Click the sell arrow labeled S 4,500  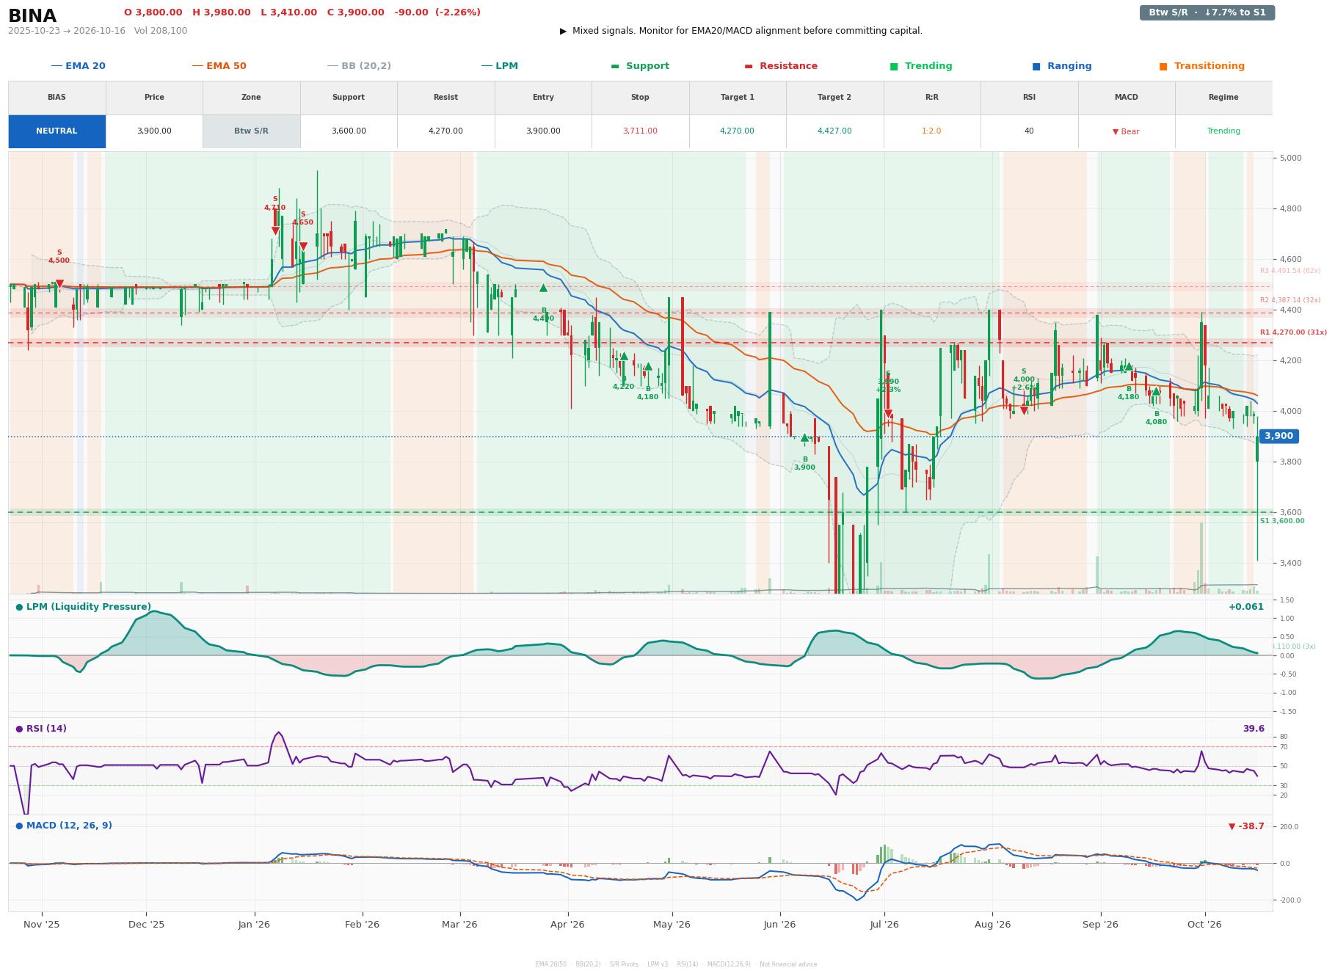point(59,283)
